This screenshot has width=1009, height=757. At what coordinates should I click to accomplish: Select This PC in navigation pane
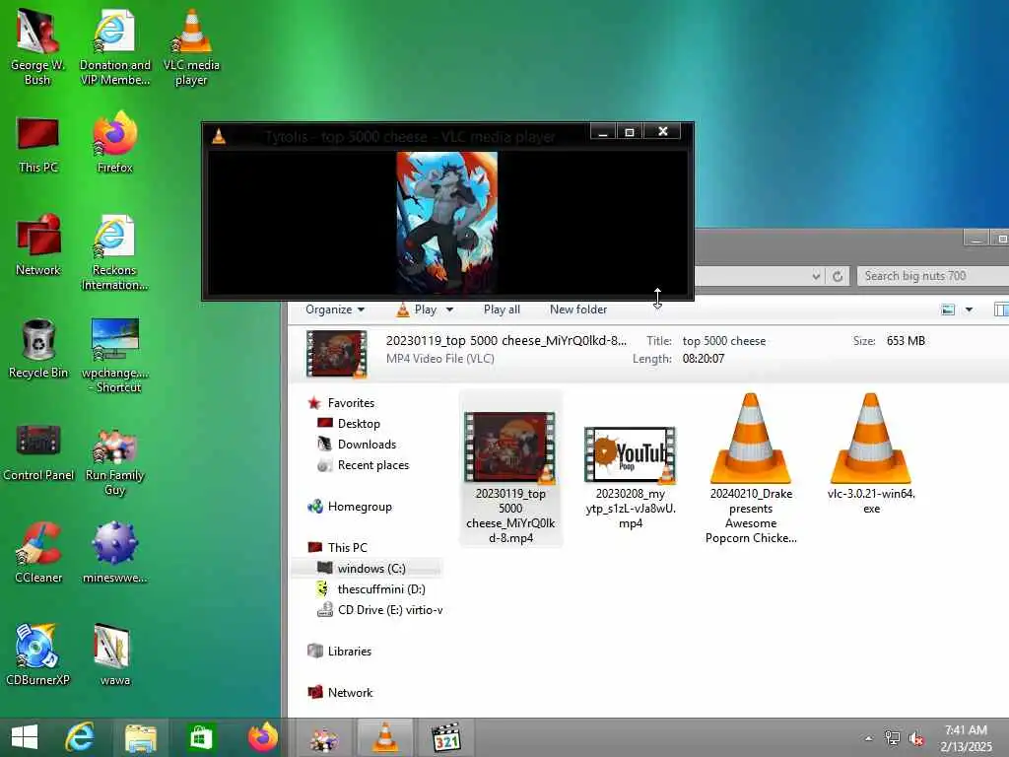click(x=348, y=548)
